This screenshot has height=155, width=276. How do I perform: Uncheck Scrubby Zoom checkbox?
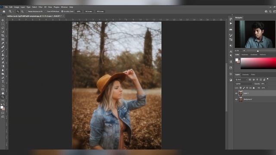click(62, 12)
